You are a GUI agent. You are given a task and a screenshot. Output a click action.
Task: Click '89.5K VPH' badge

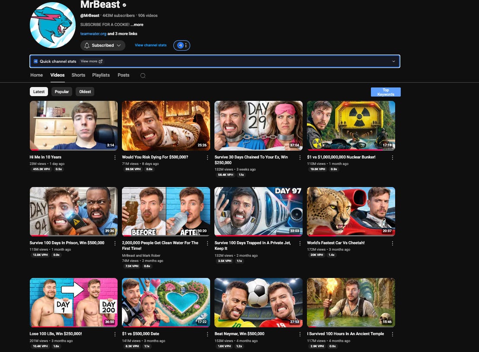133,169
